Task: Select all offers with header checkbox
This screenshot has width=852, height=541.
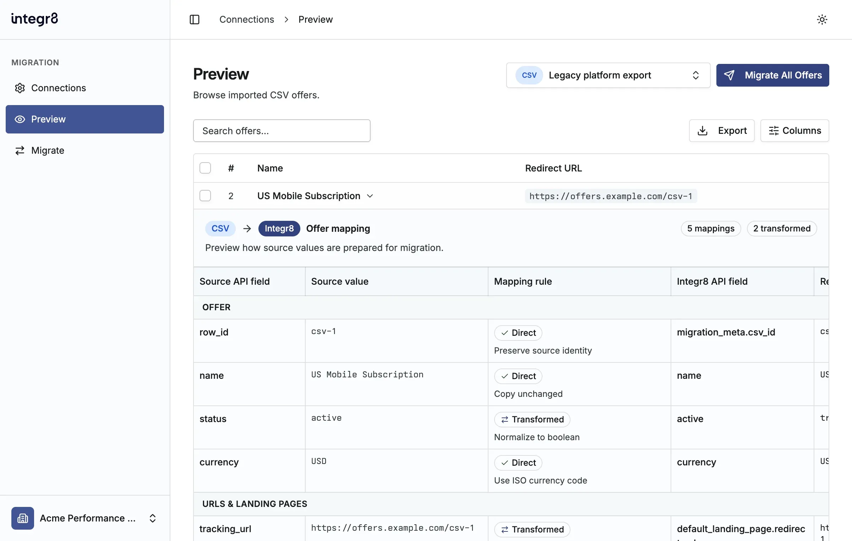Action: (x=205, y=168)
